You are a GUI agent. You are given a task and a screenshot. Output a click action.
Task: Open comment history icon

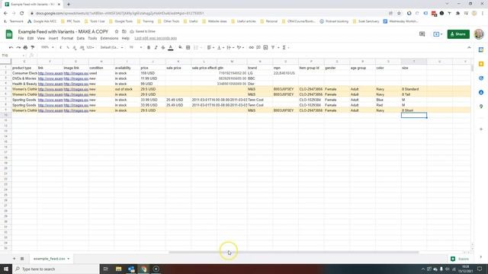coord(422,34)
